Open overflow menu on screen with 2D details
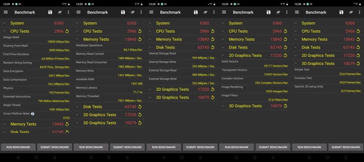Screen dimensions: 364x162 point(287,12)
